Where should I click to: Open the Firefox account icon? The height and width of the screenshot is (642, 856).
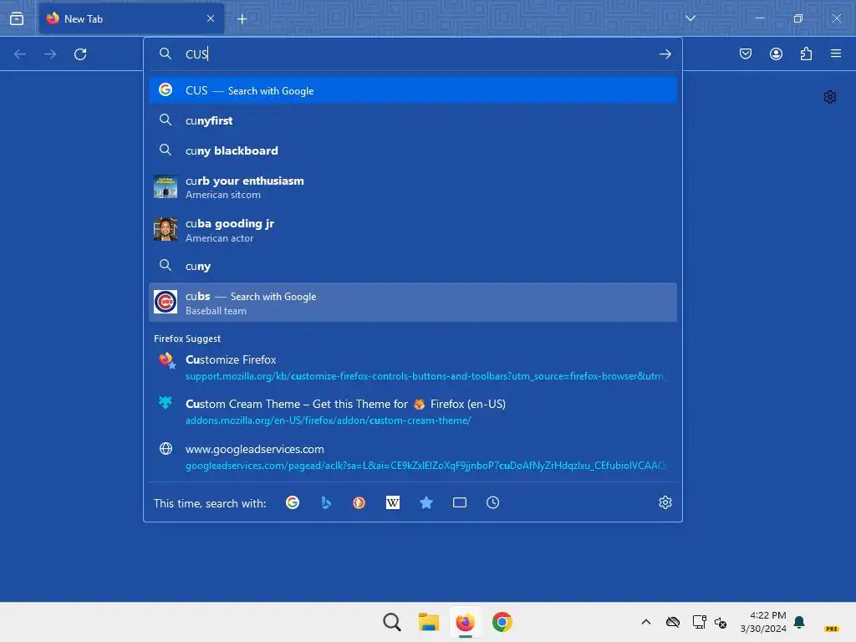click(x=776, y=53)
